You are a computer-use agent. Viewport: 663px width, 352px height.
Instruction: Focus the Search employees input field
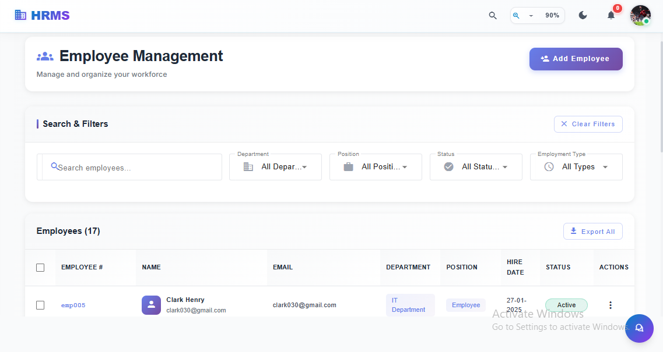[x=129, y=167]
